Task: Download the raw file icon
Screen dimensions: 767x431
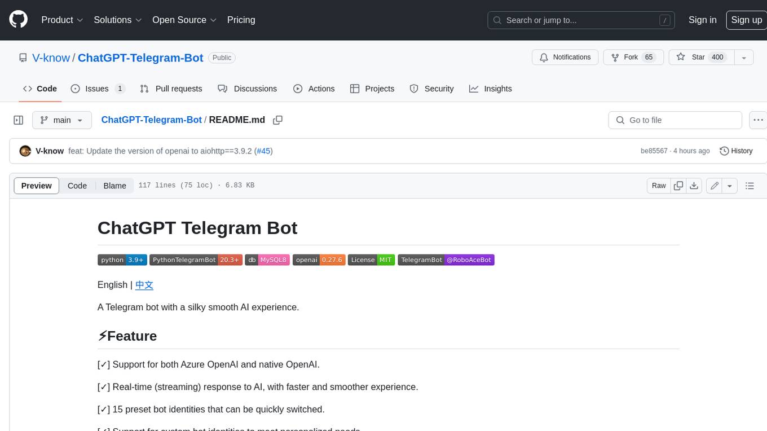Action: point(694,186)
